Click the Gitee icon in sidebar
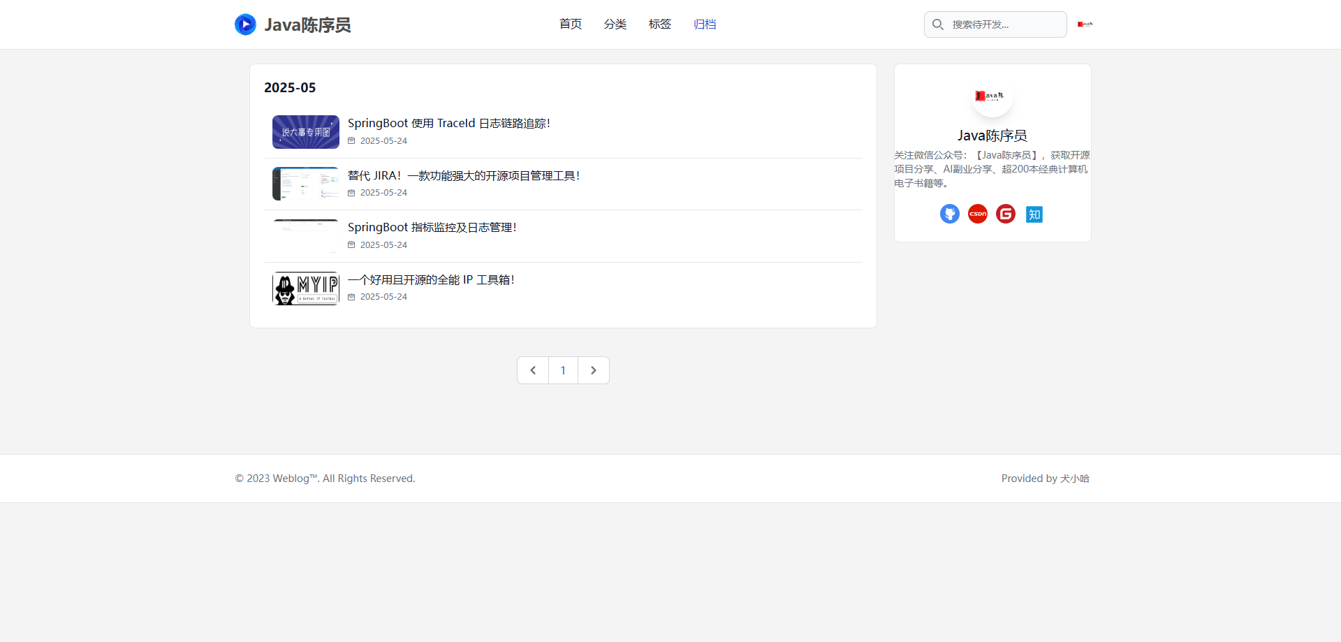Image resolution: width=1341 pixels, height=642 pixels. point(1005,214)
